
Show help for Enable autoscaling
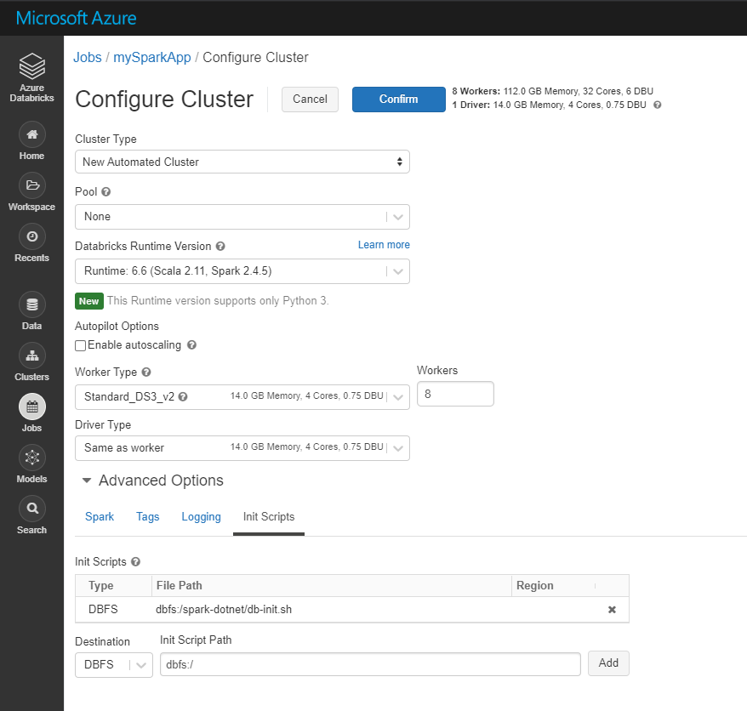tap(191, 344)
